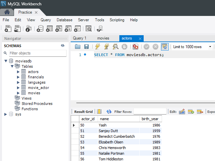Open the Scripting menu

pos(117,20)
